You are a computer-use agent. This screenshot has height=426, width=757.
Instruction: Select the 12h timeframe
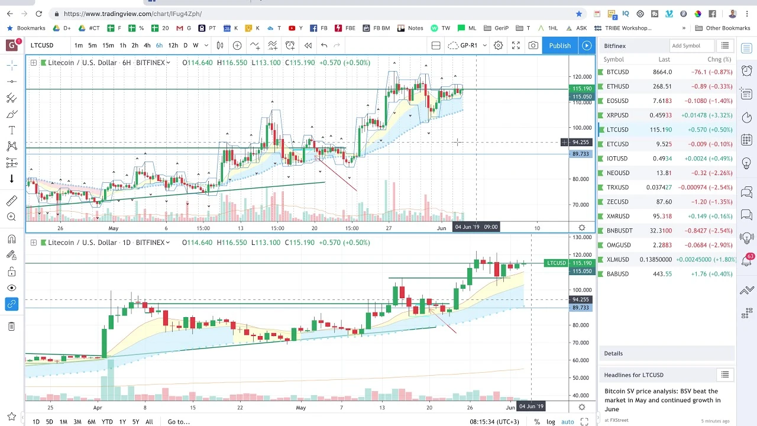(x=173, y=46)
